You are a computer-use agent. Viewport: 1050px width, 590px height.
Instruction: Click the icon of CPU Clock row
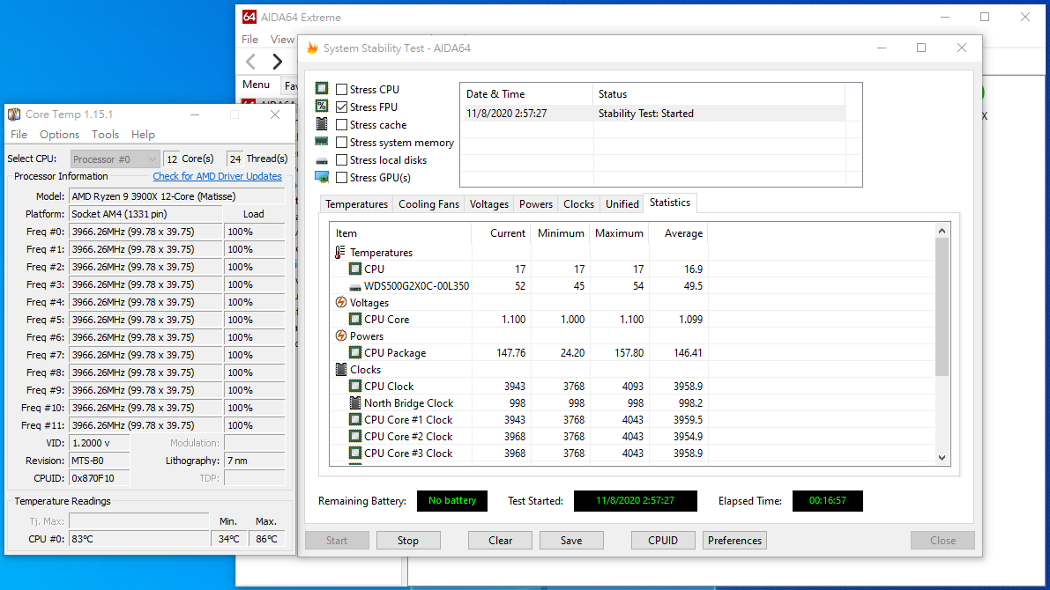point(355,386)
